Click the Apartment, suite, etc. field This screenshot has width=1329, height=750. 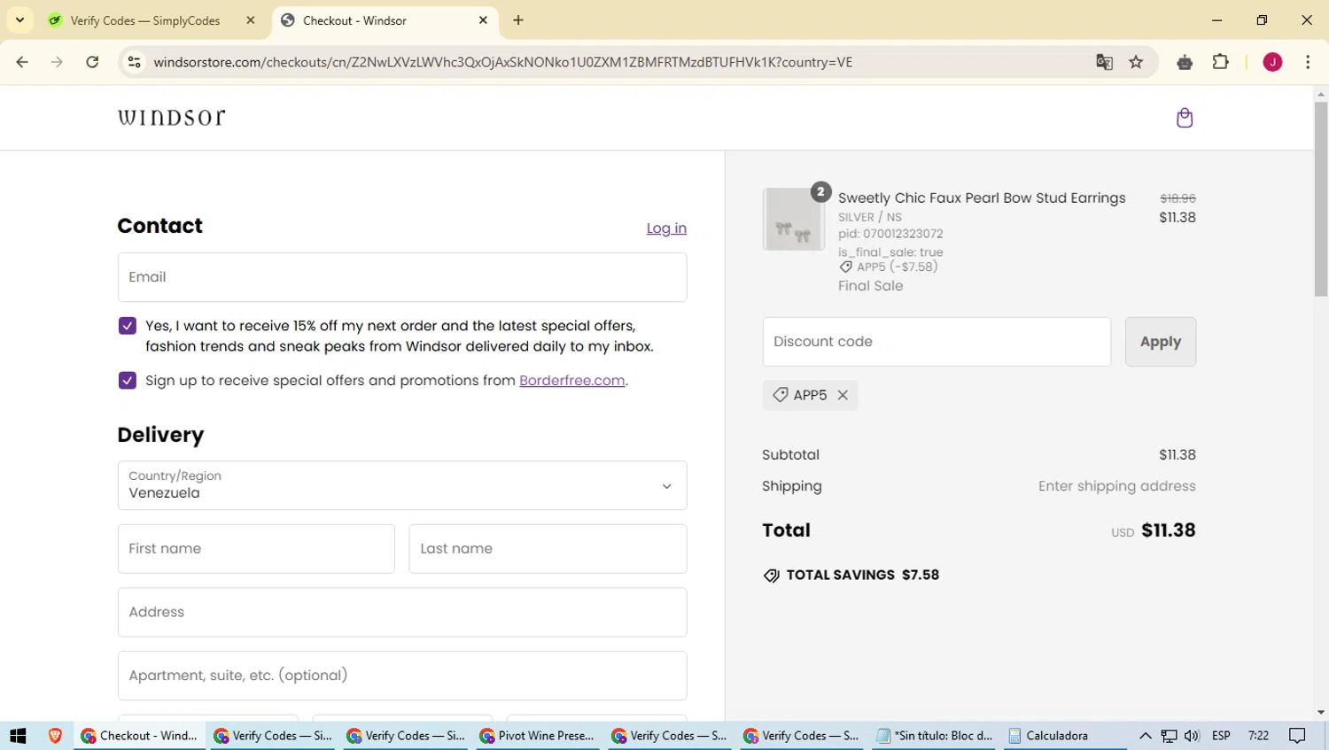pyautogui.click(x=402, y=677)
